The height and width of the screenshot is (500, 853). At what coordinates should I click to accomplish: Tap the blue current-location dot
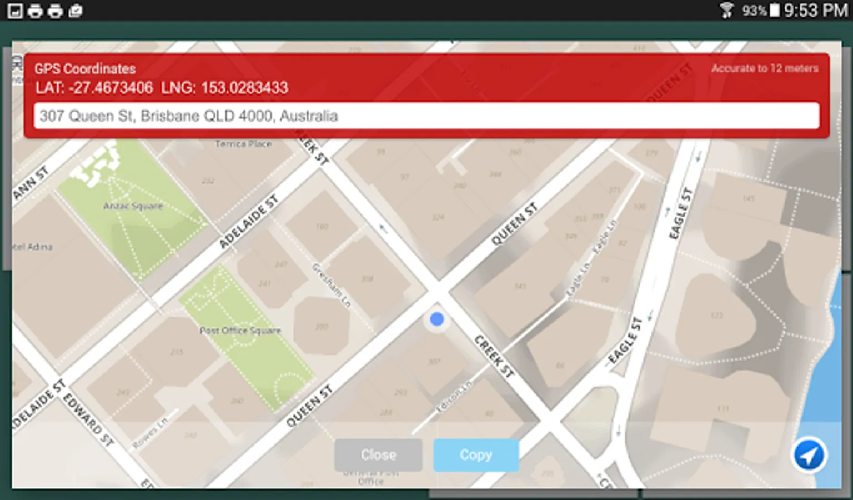pyautogui.click(x=437, y=319)
